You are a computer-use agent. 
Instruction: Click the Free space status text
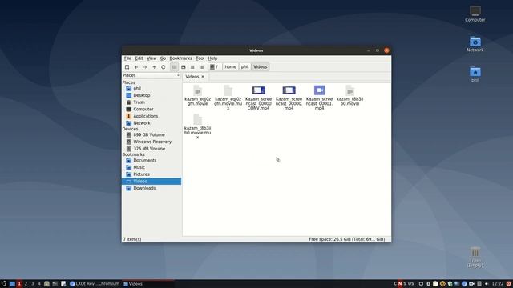click(x=347, y=239)
